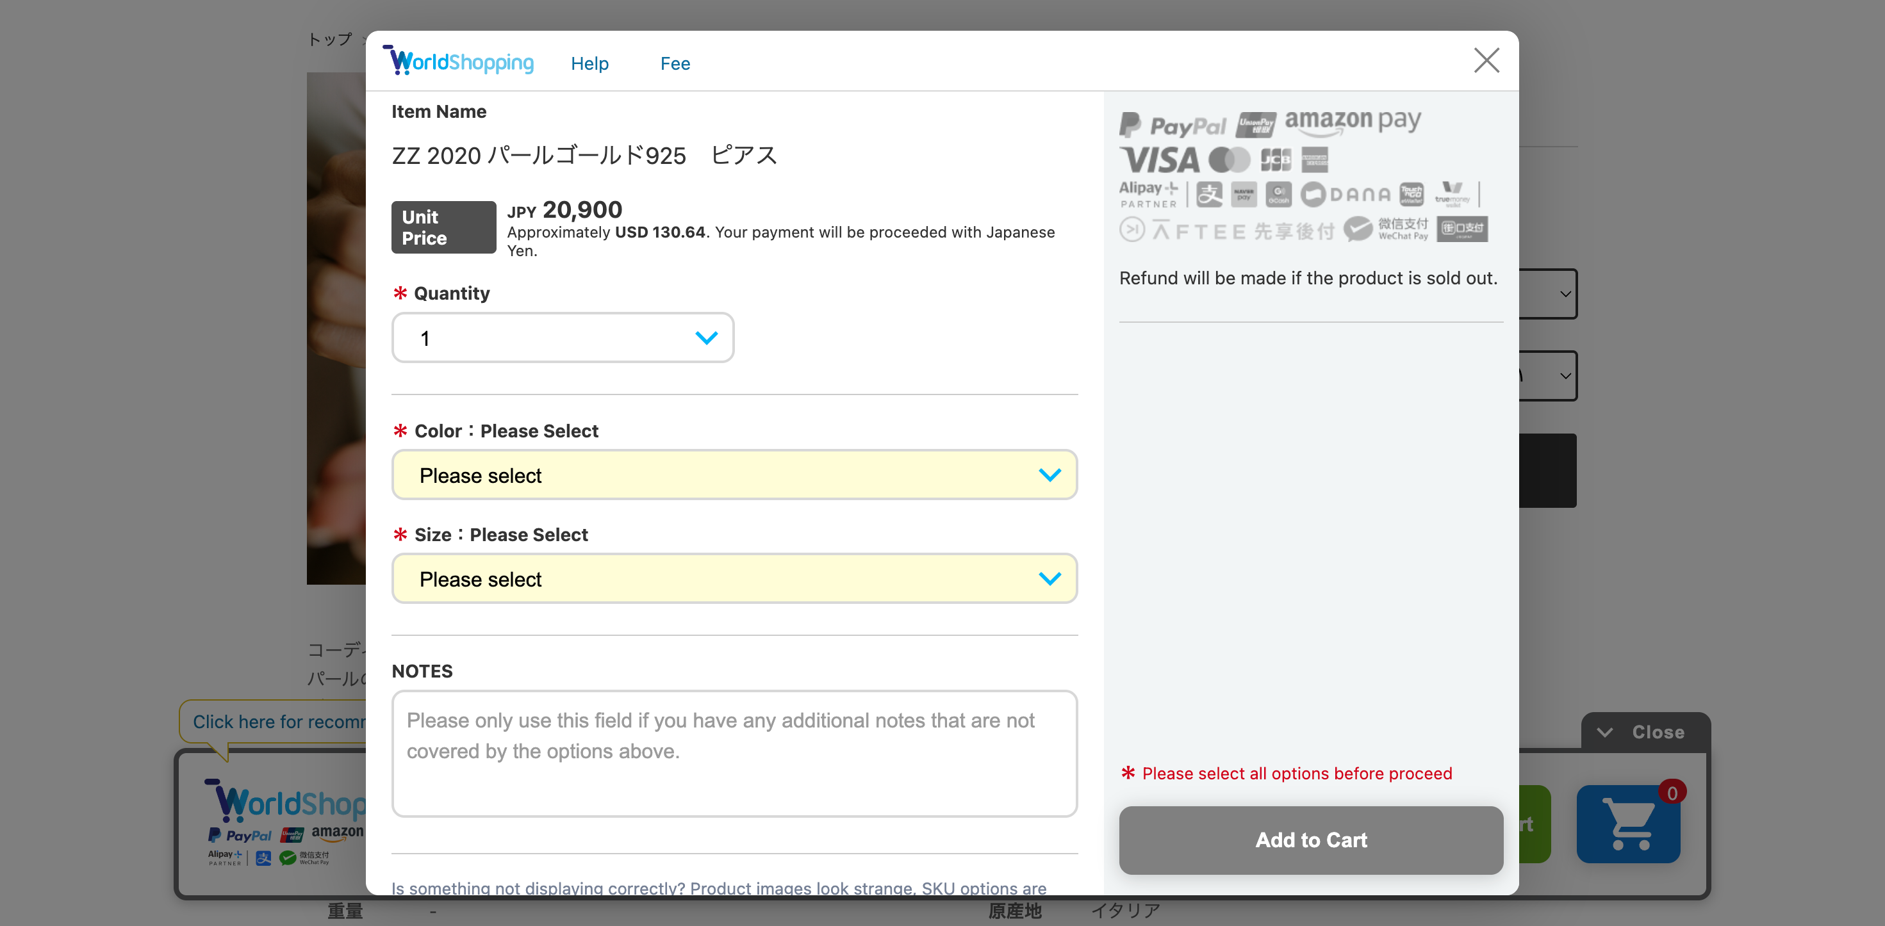The width and height of the screenshot is (1885, 926).
Task: Click the PayPal logo in the payment methods
Action: click(x=1173, y=126)
